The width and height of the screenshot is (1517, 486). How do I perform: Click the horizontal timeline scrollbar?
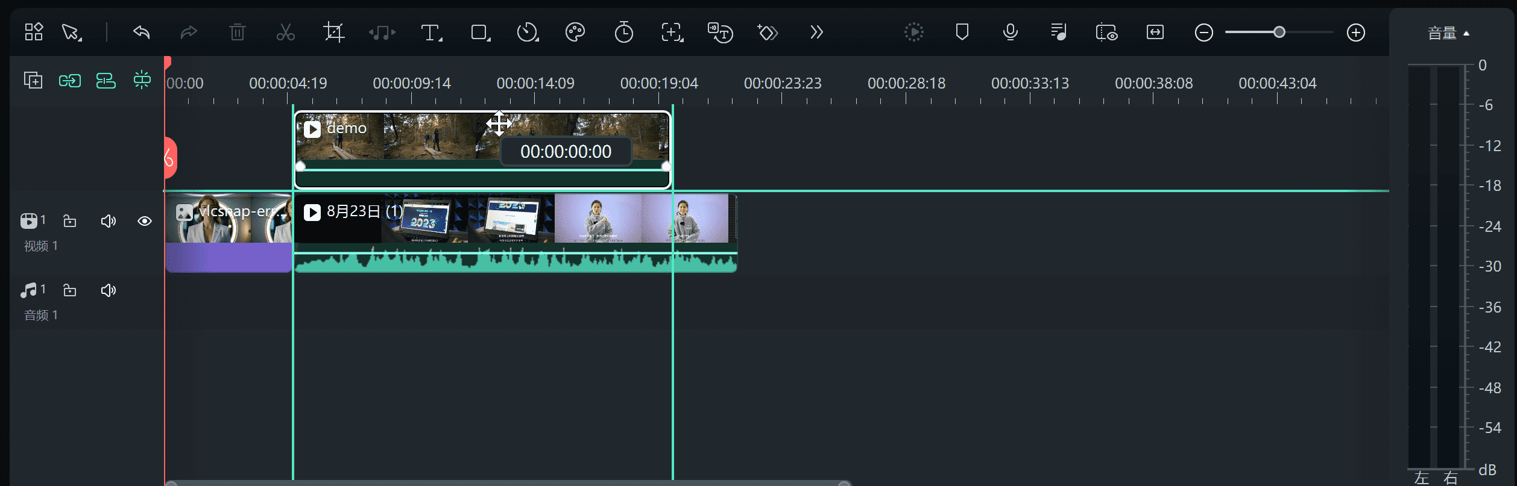tap(508, 483)
